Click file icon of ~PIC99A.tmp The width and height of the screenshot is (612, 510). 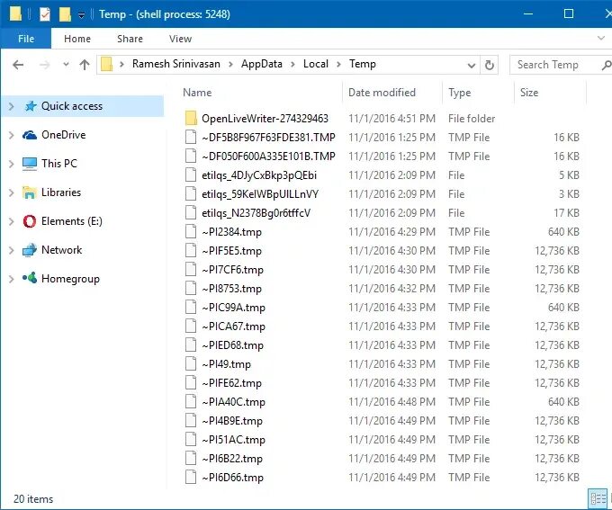click(191, 308)
